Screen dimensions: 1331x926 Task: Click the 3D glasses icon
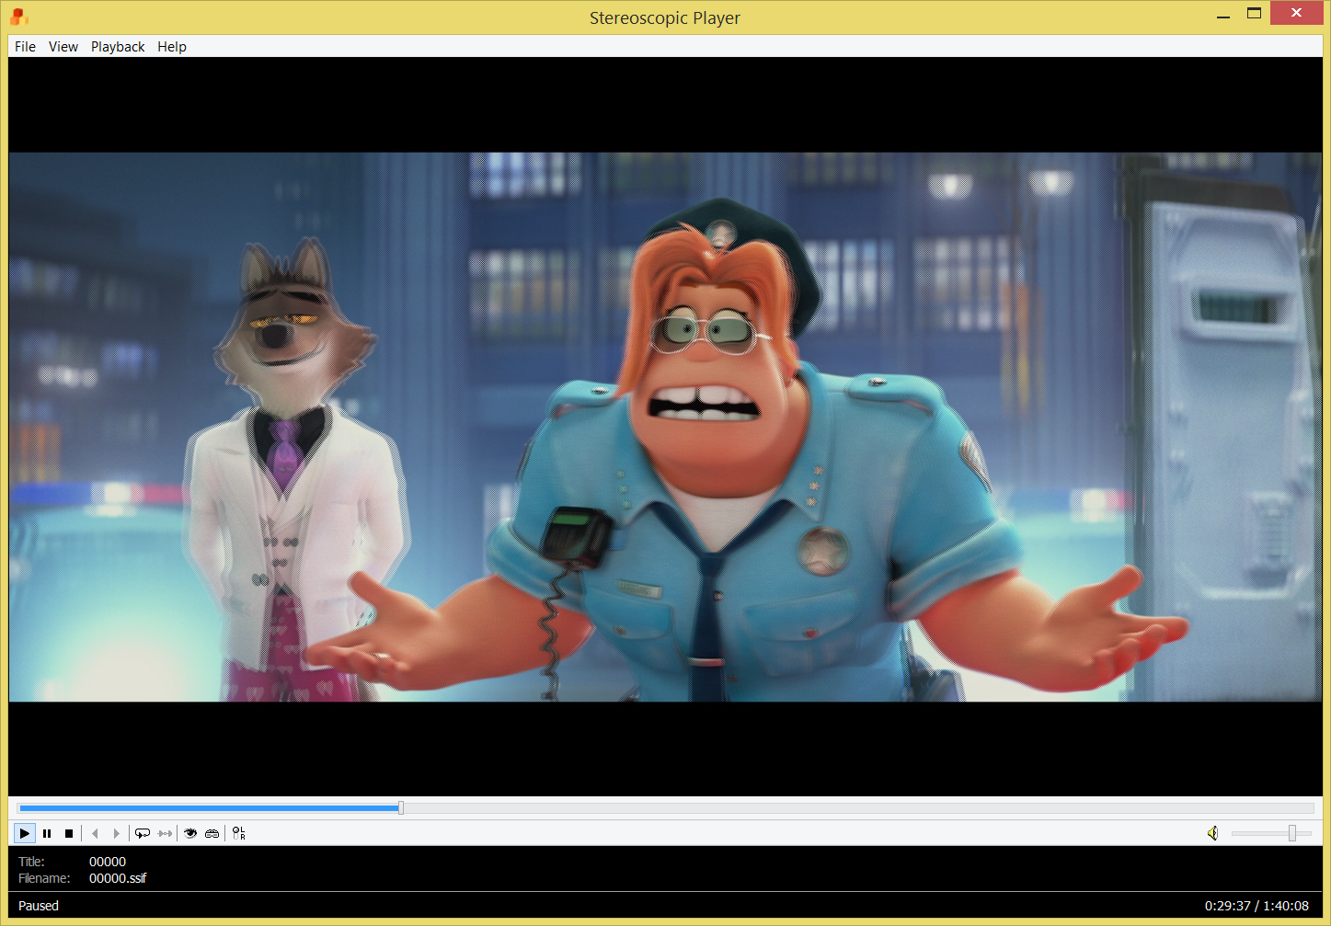[x=212, y=833]
